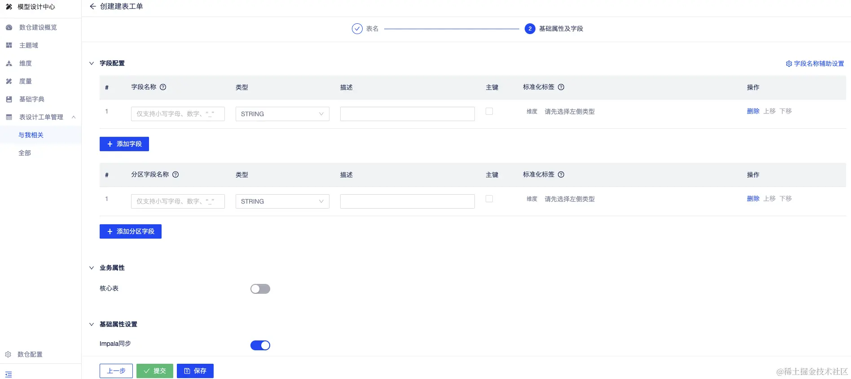
Task: Click 下移 in the partition field row
Action: [785, 199]
